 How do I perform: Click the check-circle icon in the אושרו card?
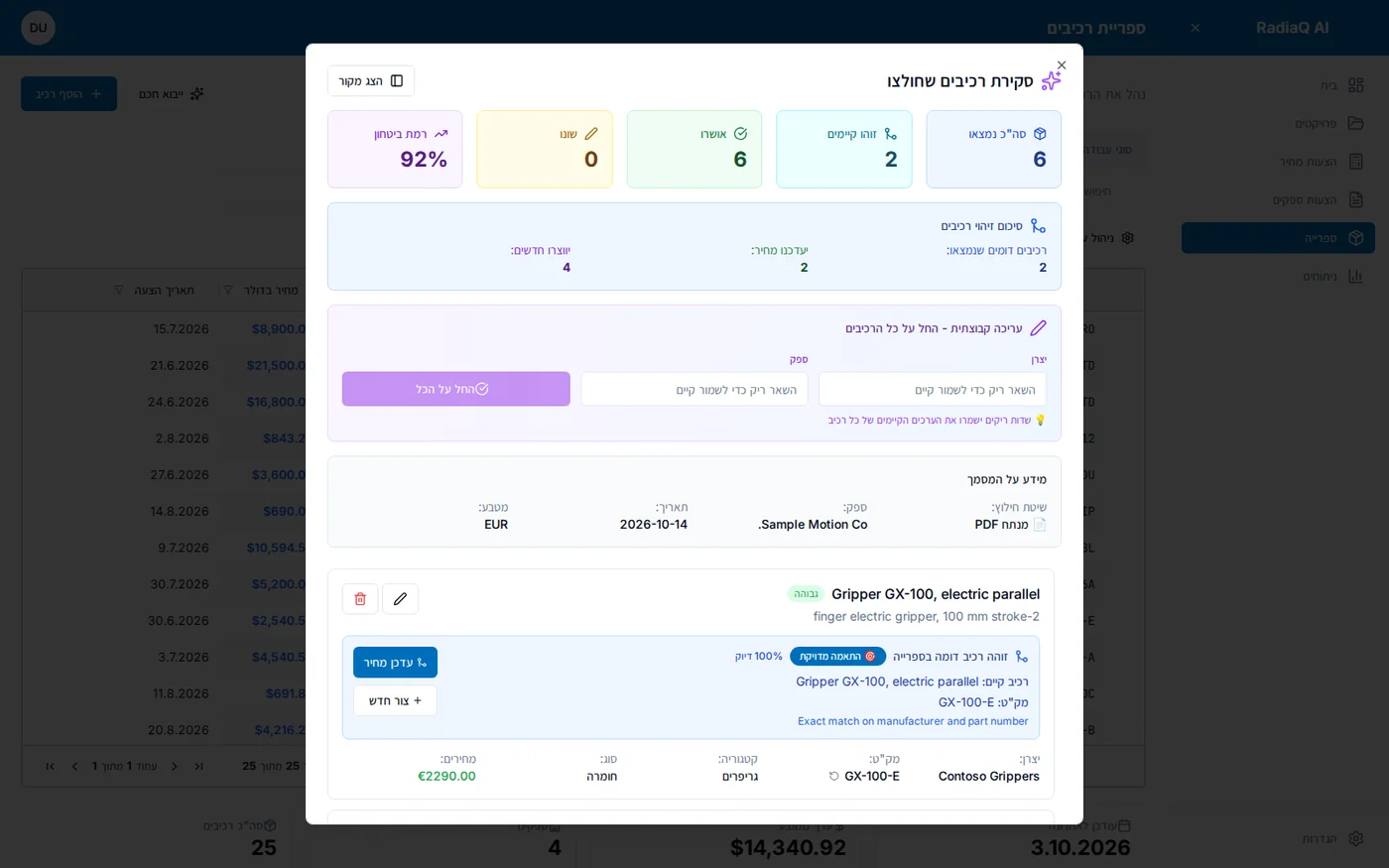coord(740,134)
